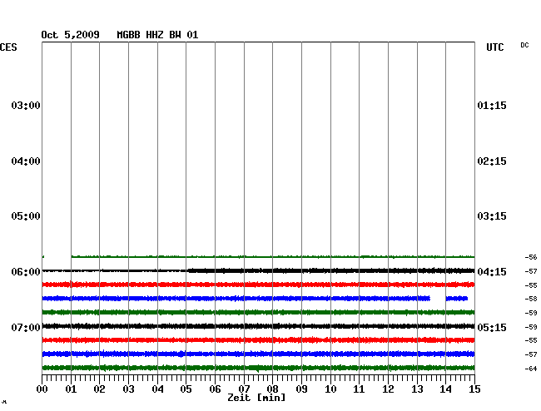Click the -57 value beside 04:15
Screen dimensions: 541x411
point(531,271)
